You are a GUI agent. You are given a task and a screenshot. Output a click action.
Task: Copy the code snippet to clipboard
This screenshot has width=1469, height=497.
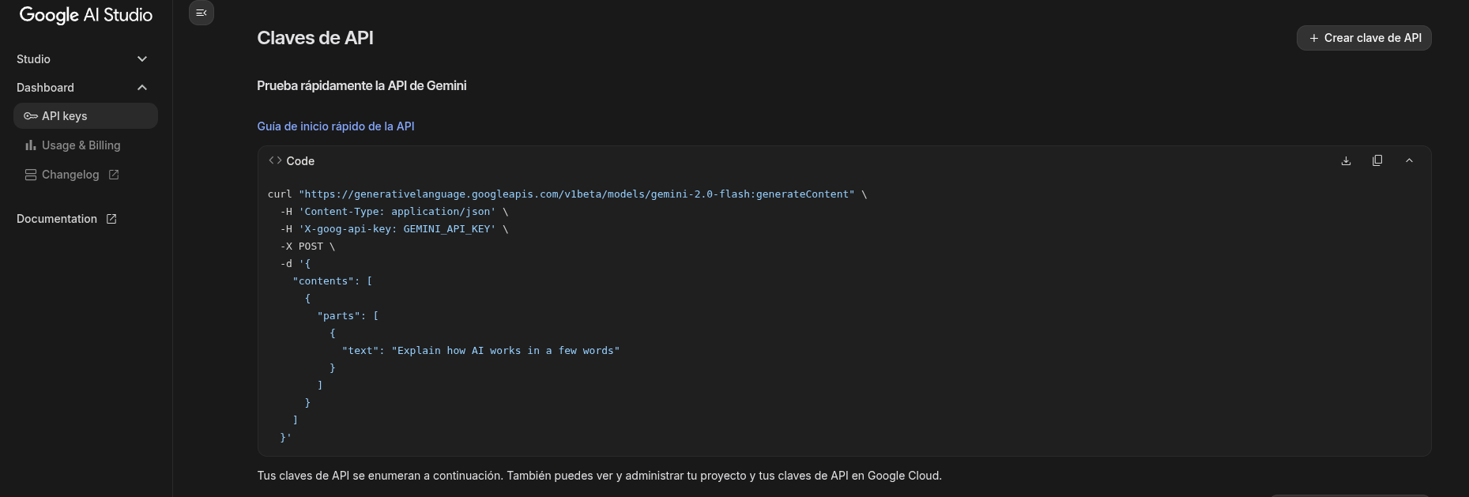(x=1377, y=161)
